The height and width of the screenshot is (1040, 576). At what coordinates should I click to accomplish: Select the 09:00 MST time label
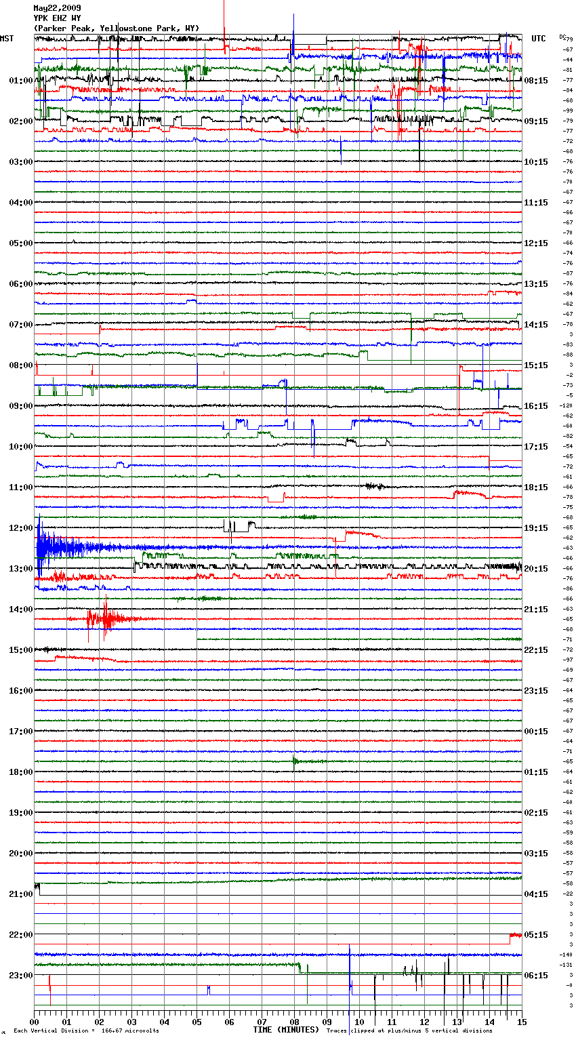(x=21, y=406)
